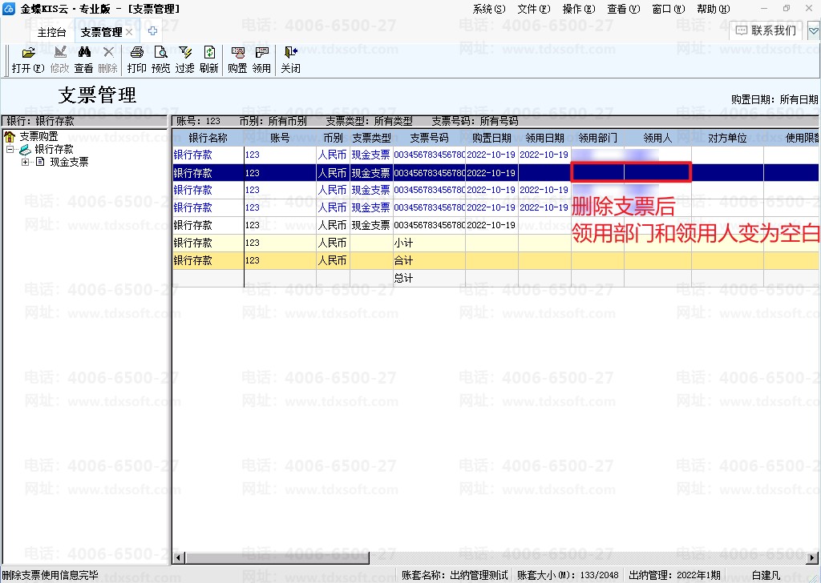The height and width of the screenshot is (583, 821).
Task: Click the 对方单位 column header
Action: (x=727, y=138)
